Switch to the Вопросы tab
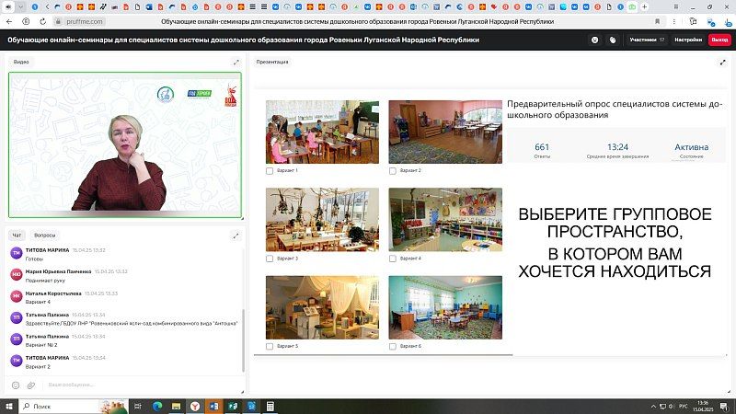736x414 pixels. pyautogui.click(x=44, y=235)
